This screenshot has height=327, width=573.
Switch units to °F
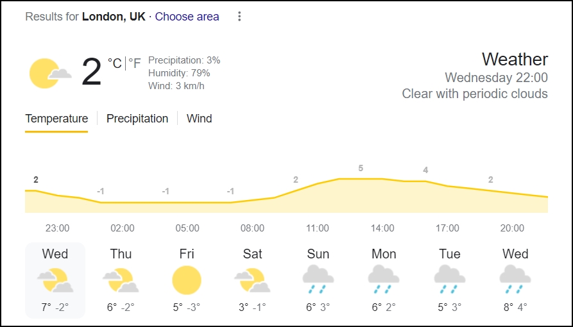click(135, 63)
